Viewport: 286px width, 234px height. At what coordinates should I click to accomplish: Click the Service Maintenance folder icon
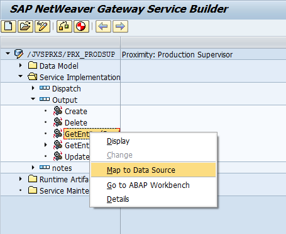[33, 190]
